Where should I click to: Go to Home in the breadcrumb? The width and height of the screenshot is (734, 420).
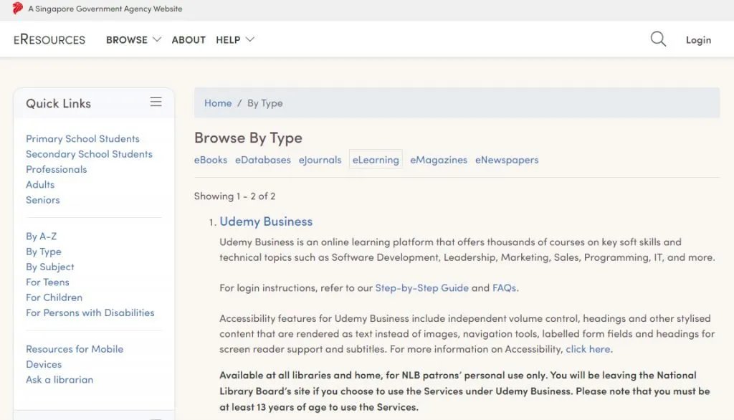tap(218, 103)
